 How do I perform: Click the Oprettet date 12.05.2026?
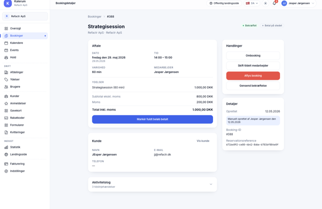coord(273,111)
